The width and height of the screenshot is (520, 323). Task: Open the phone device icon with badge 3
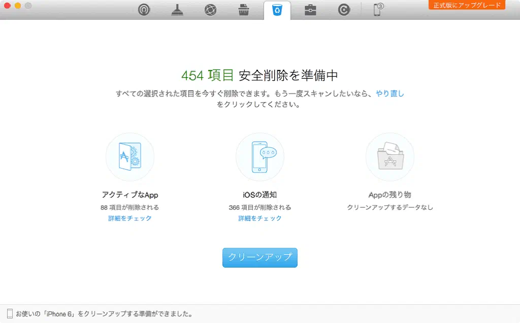378,10
